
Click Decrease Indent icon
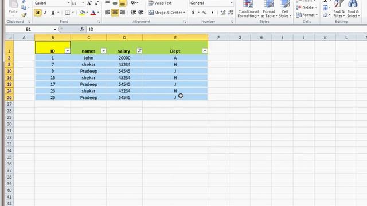(x=133, y=13)
